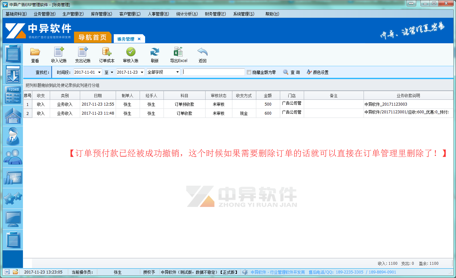
Task: Click the sidebar businessman with tie icon
Action: [x=13, y=137]
